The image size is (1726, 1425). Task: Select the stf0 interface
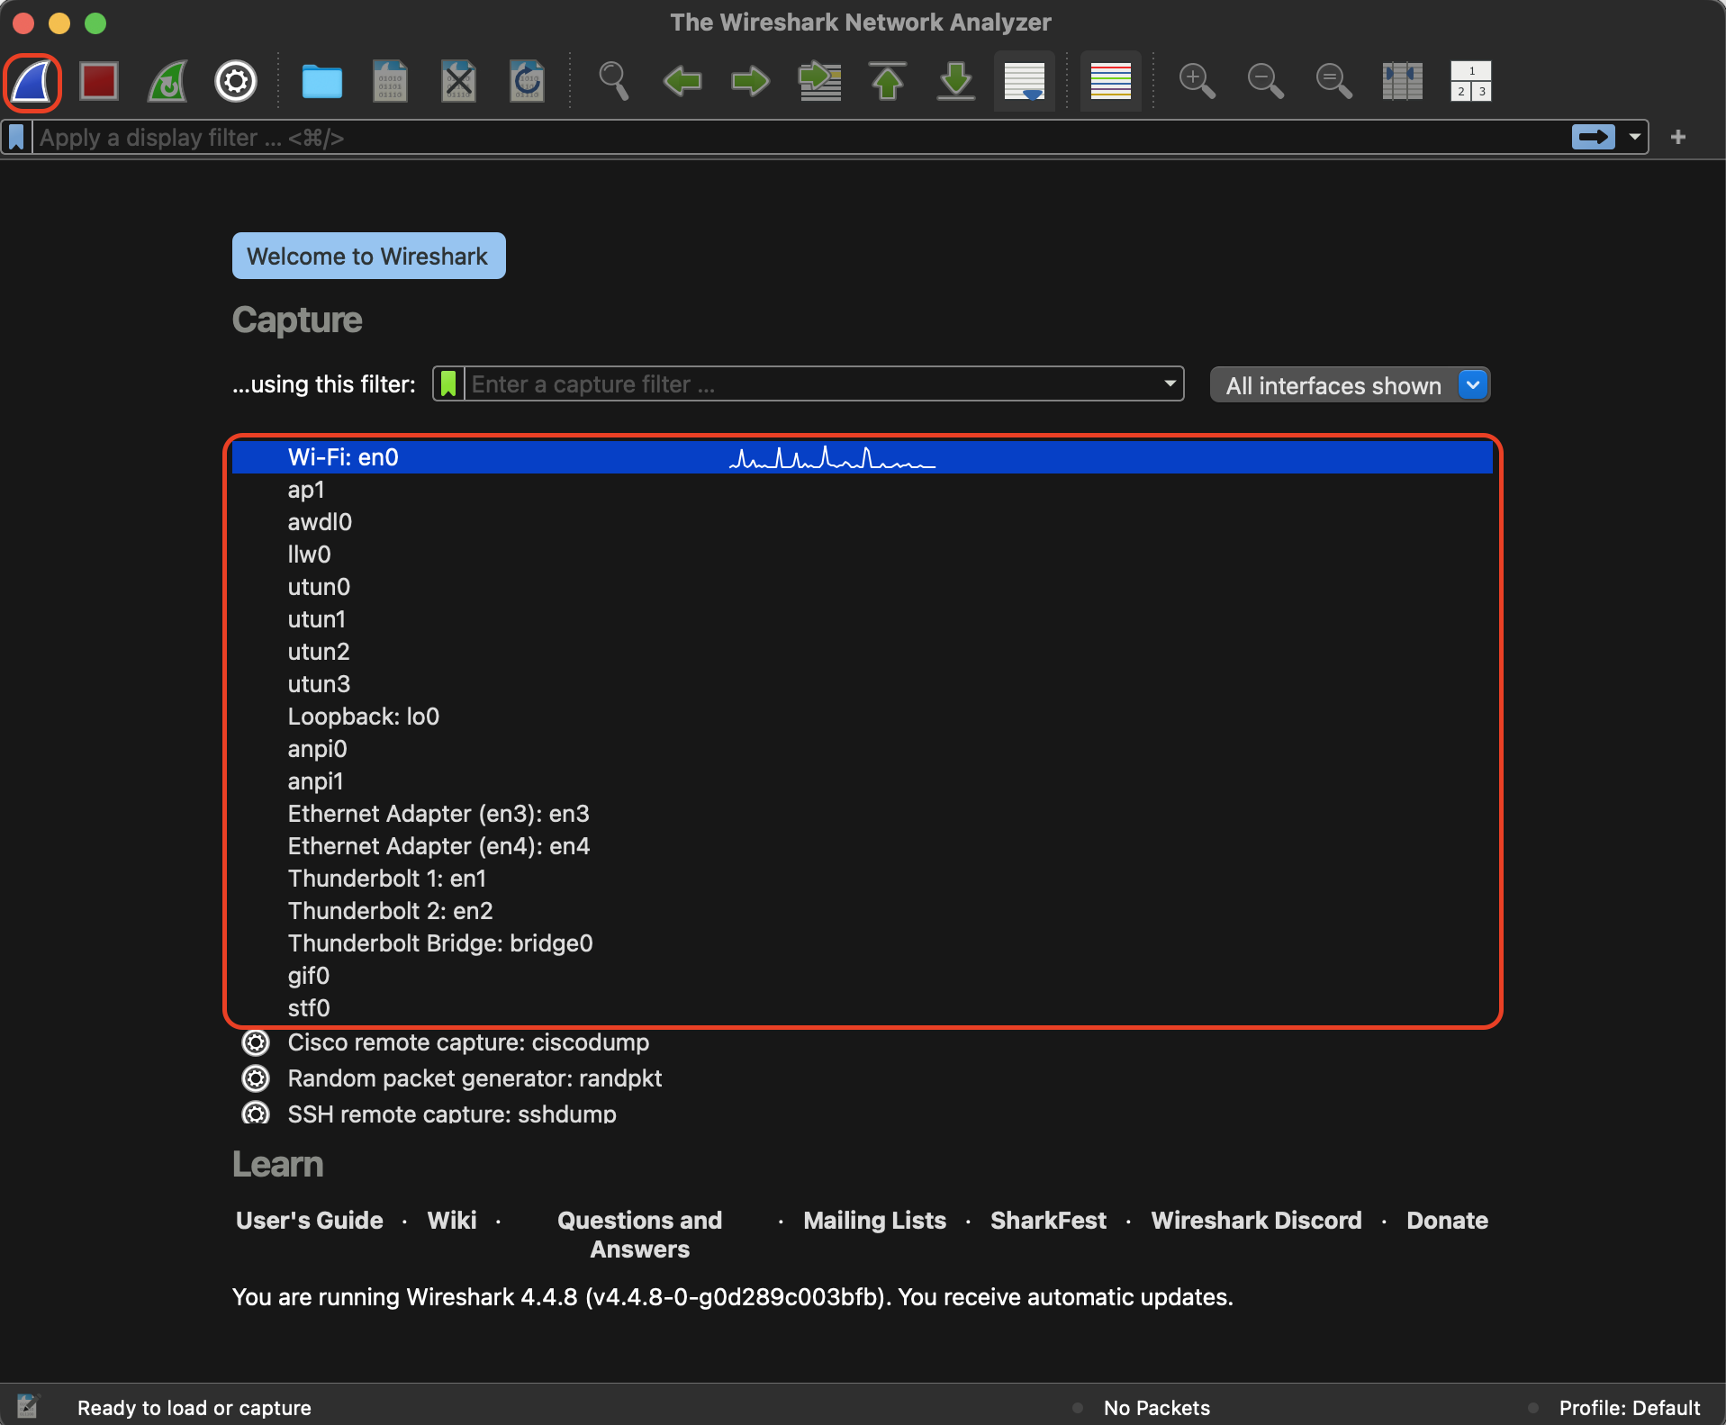pyautogui.click(x=863, y=1008)
